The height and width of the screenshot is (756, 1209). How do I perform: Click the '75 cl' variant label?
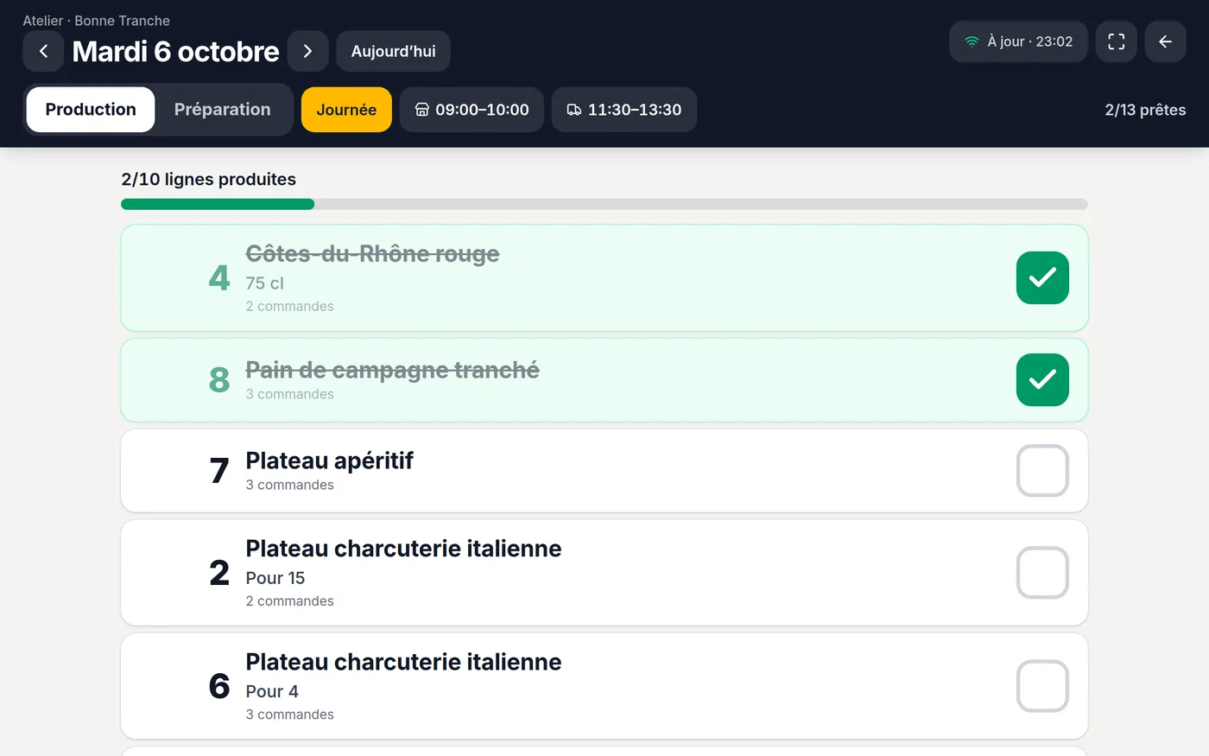click(264, 283)
